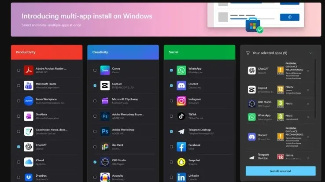Image resolution: width=325 pixels, height=182 pixels.
Task: Check the Instagram checkbox
Action: (171, 101)
